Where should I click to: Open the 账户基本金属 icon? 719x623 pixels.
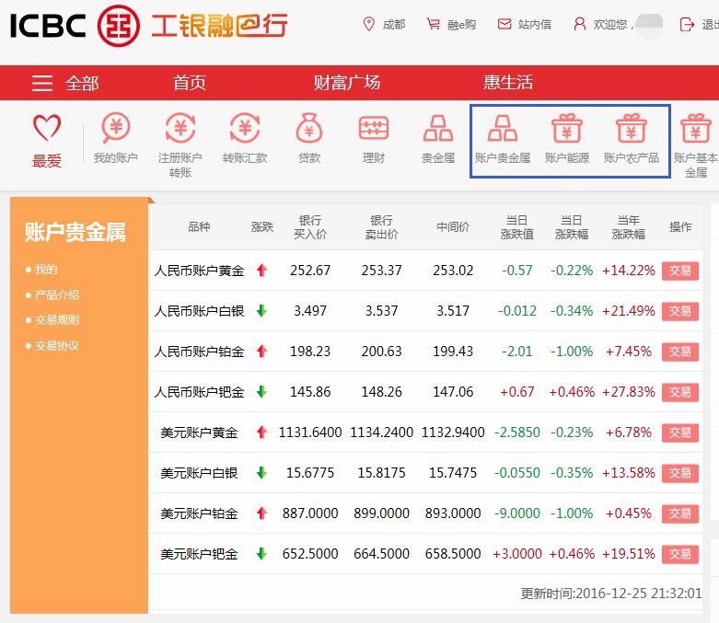pos(696,128)
